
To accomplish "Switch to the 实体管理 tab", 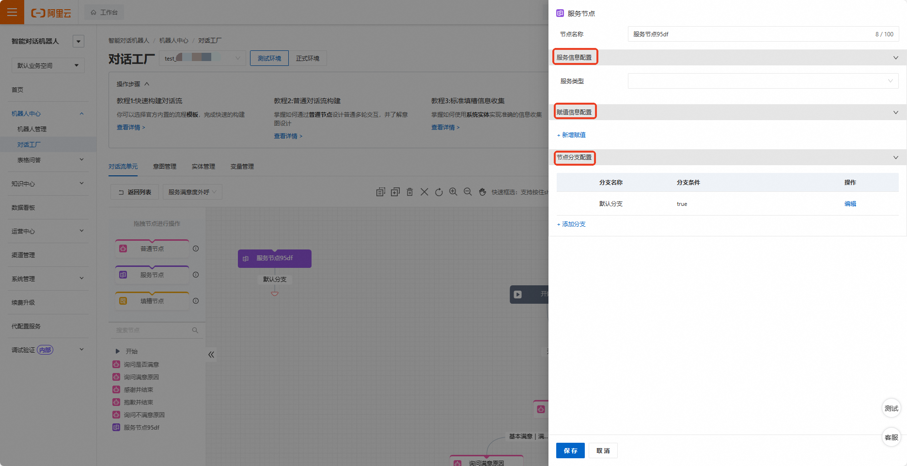I will 203,167.
